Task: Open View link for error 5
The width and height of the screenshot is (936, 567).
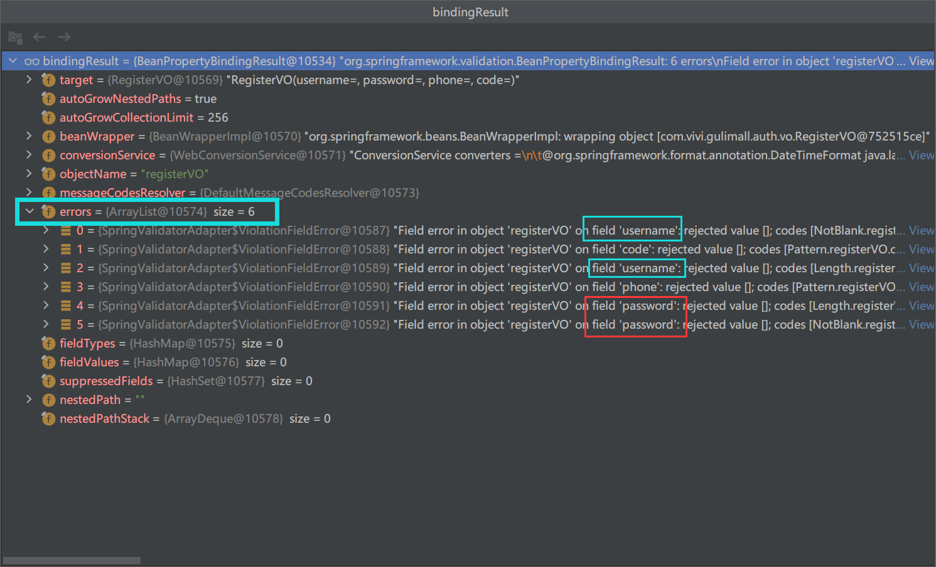Action: 921,324
